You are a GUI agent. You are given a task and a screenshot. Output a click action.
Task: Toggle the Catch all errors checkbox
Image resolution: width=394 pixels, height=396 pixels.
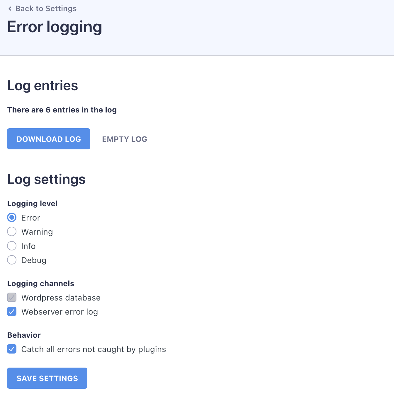[x=12, y=349]
